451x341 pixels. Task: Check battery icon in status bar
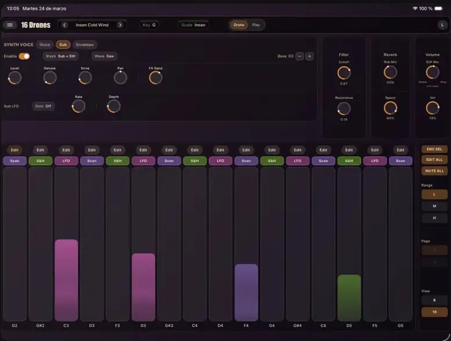[439, 9]
